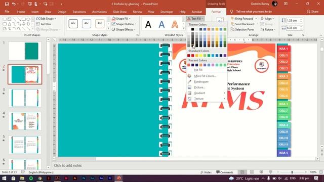The height and width of the screenshot is (182, 324).
Task: Start Slide Show view icon
Action: click(271, 172)
